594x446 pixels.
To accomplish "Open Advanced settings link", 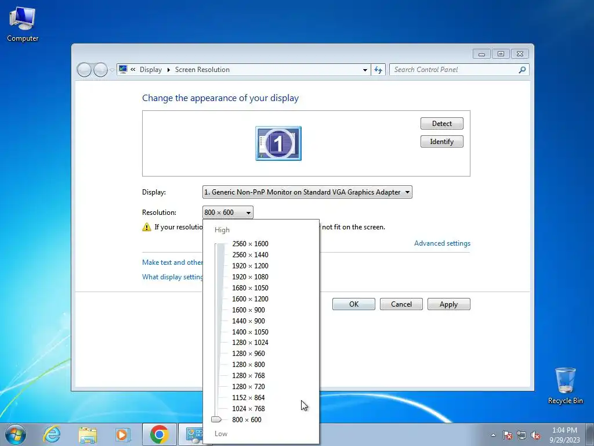I will tap(442, 243).
